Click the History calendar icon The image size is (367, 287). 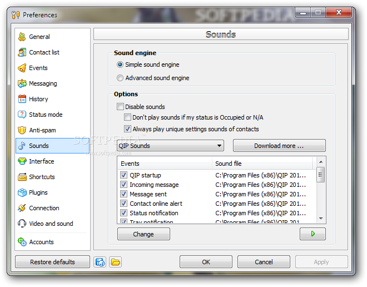[x=22, y=99]
